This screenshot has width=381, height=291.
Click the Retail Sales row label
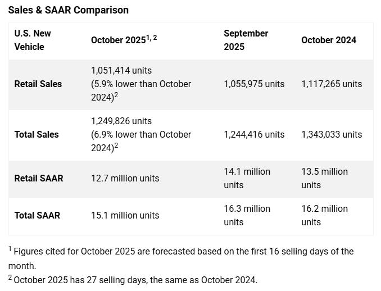pyautogui.click(x=38, y=84)
